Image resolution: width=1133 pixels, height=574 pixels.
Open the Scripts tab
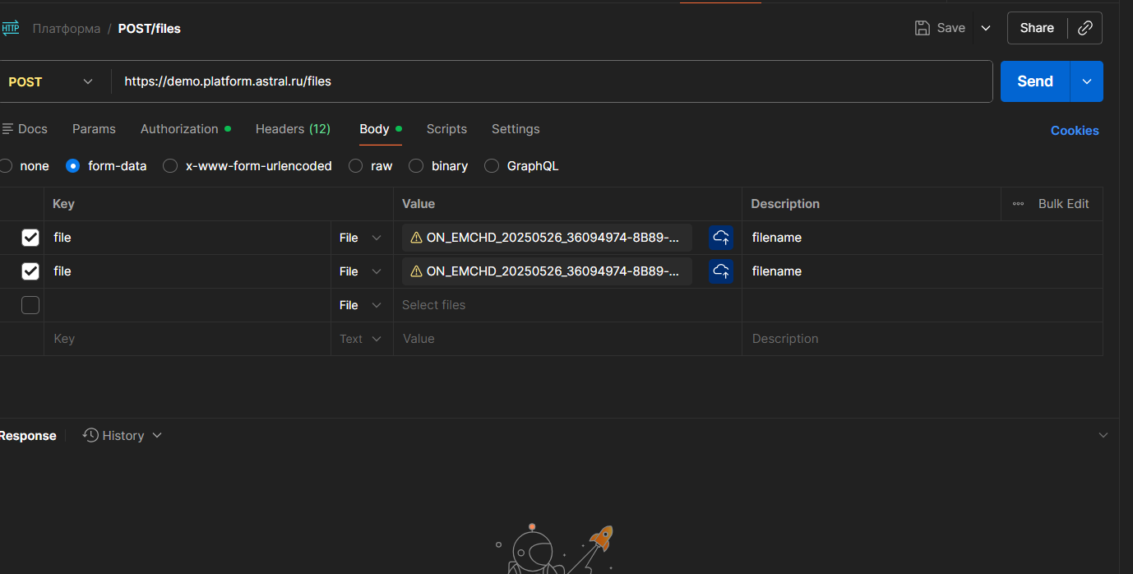446,129
